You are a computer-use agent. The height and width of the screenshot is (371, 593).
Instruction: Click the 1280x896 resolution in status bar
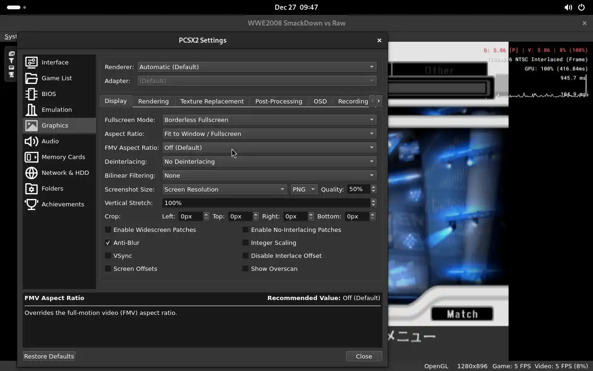pos(472,366)
